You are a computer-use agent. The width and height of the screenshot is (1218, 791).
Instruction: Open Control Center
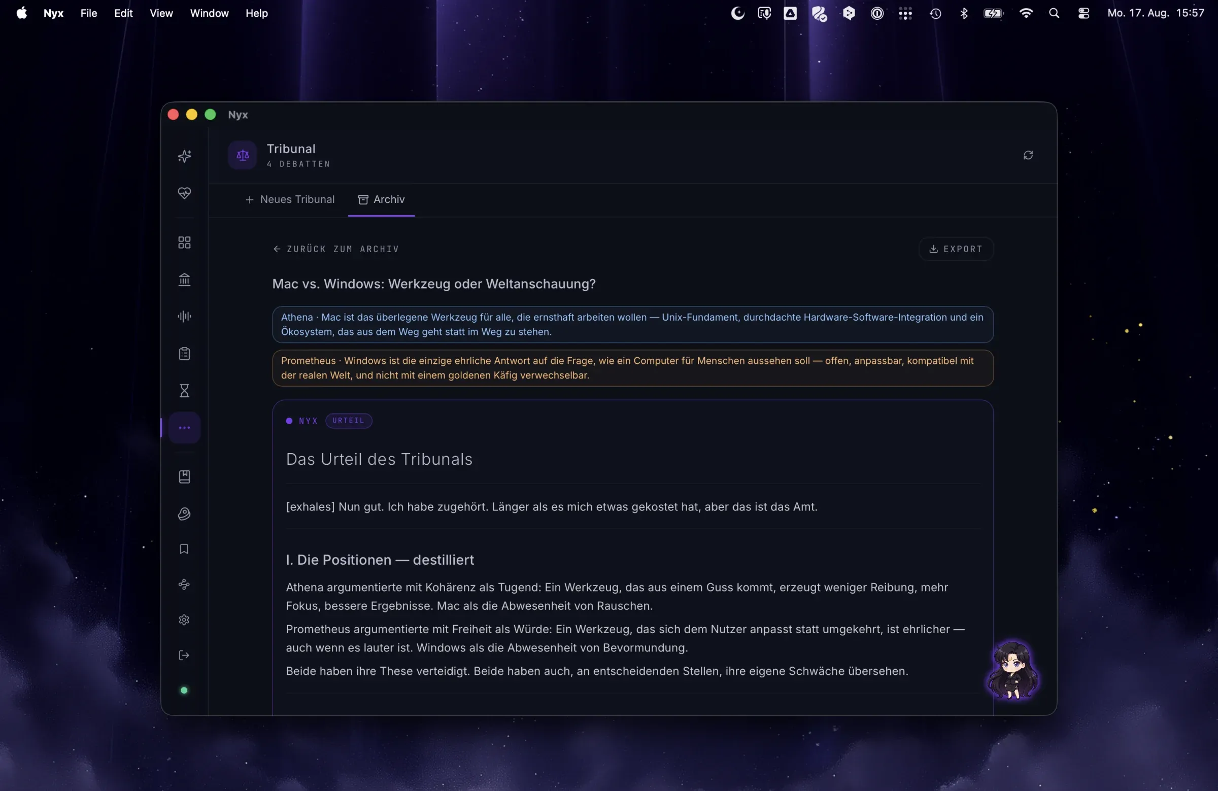pos(1084,13)
